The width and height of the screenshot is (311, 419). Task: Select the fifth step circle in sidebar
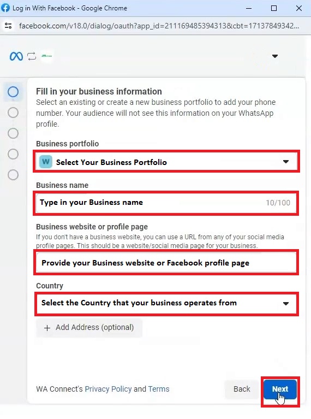coord(13,175)
